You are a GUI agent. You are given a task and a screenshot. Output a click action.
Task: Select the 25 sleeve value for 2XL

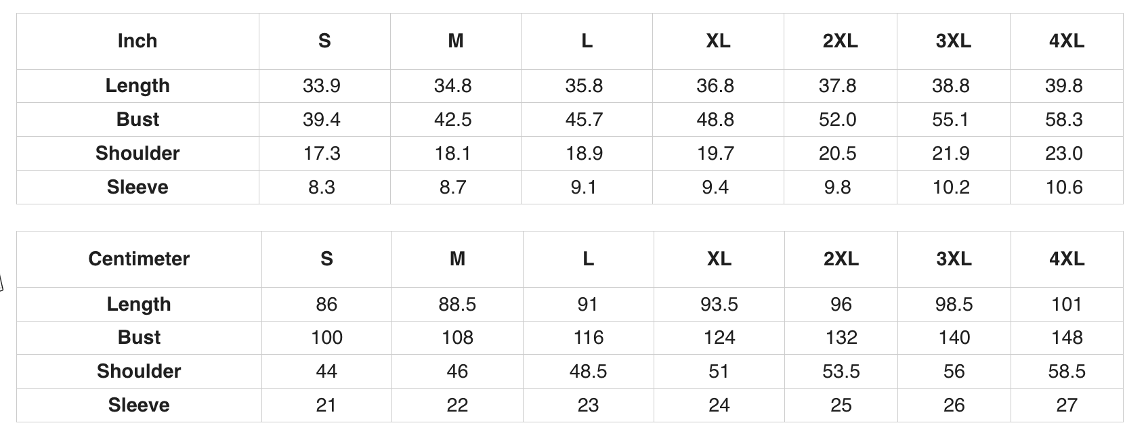(841, 405)
